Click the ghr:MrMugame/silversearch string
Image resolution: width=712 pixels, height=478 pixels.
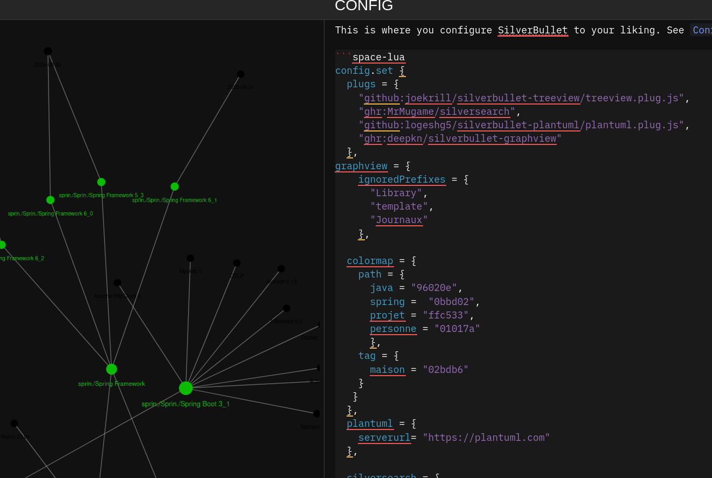point(437,112)
